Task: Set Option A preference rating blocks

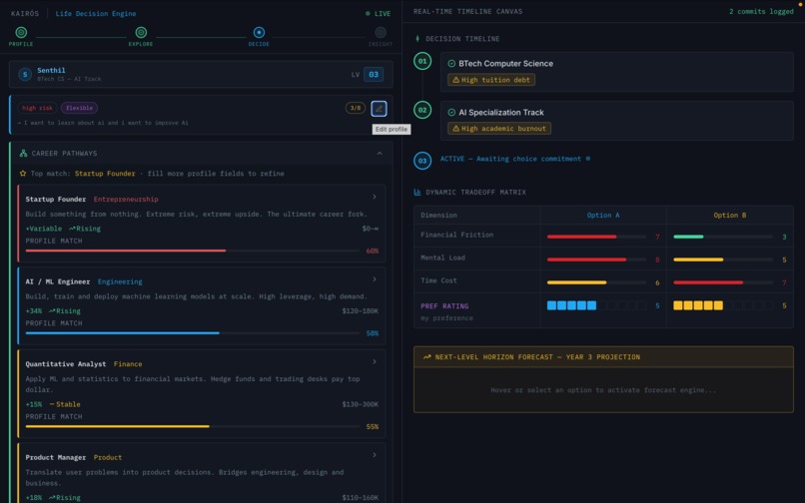Action: pos(596,305)
